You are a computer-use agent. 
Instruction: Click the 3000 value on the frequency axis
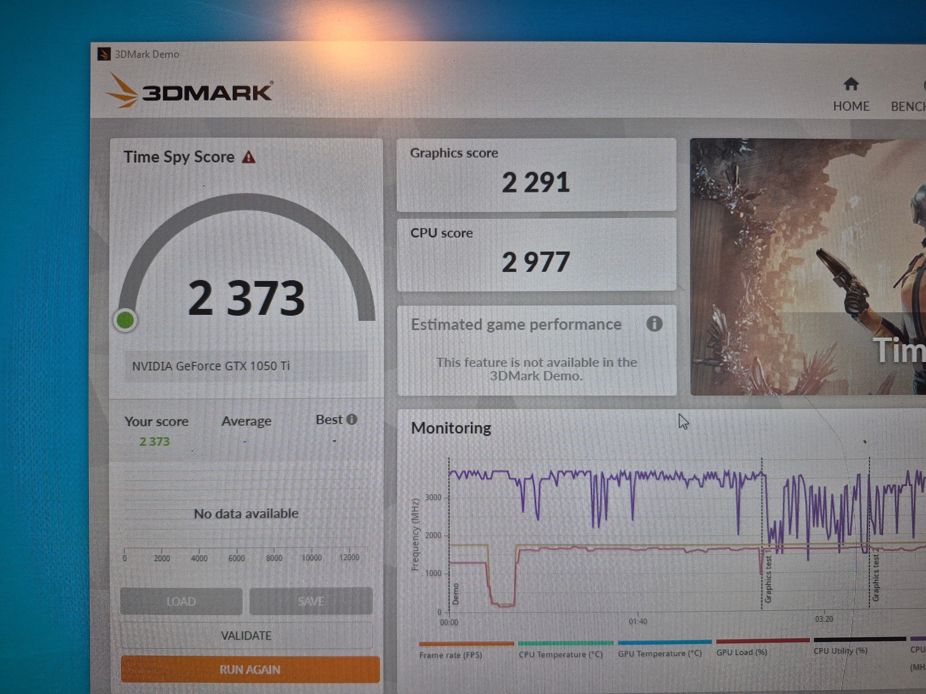pos(433,497)
